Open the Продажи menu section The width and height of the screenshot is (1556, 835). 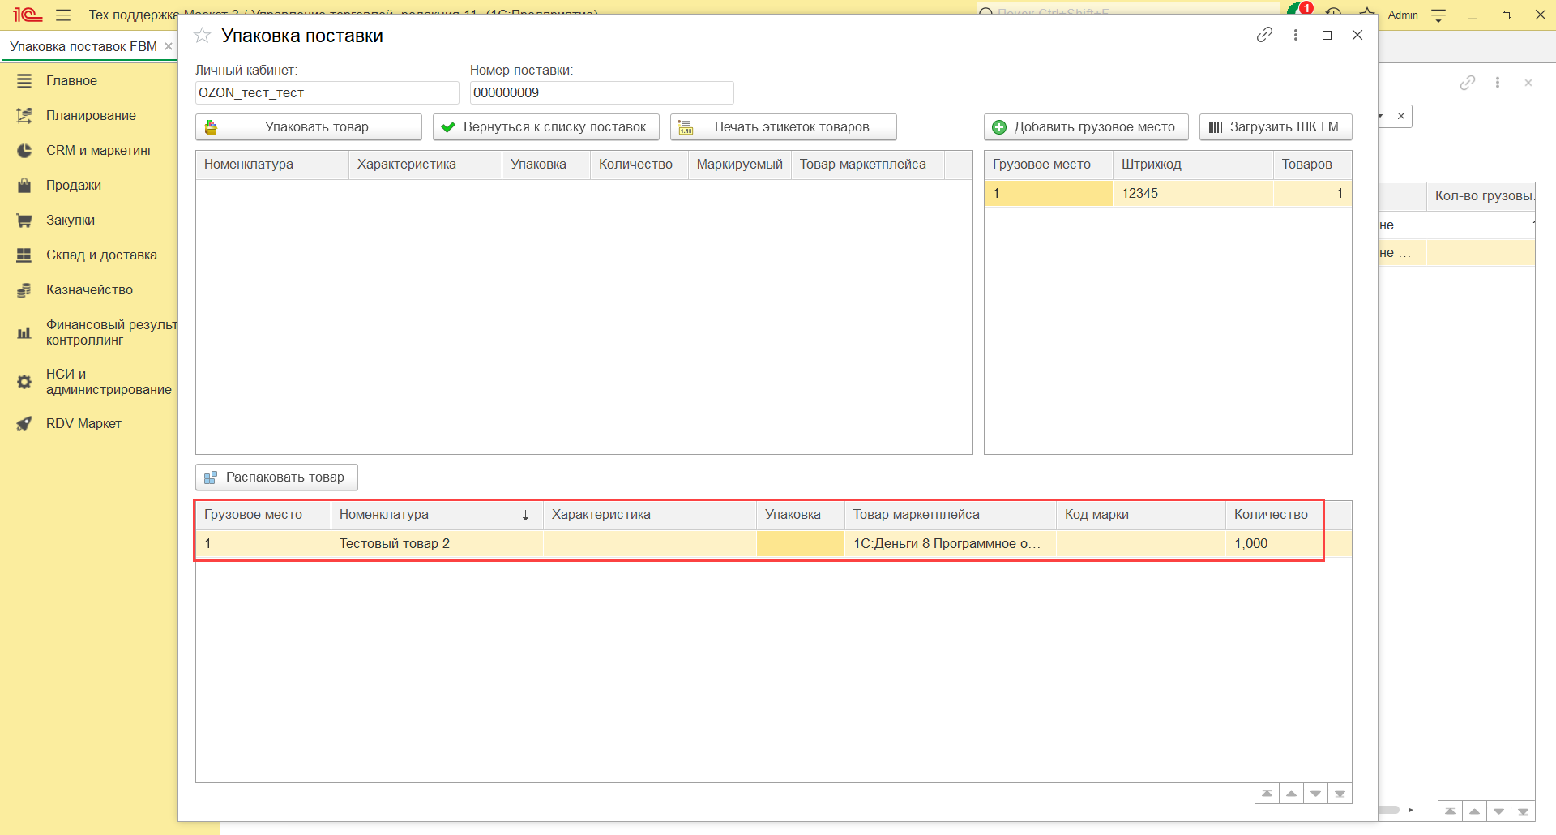pos(74,185)
